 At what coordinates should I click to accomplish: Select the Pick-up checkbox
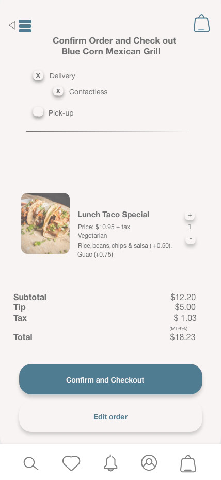click(38, 112)
